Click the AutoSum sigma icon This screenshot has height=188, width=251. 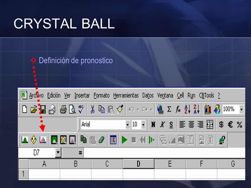pos(169,109)
